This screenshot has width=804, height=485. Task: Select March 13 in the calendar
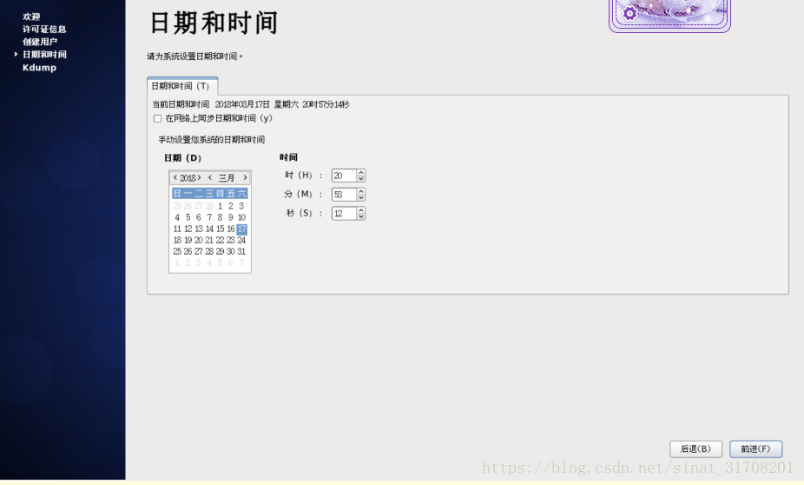199,229
